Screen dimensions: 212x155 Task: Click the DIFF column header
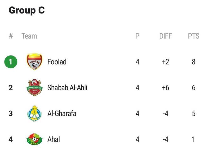click(165, 36)
